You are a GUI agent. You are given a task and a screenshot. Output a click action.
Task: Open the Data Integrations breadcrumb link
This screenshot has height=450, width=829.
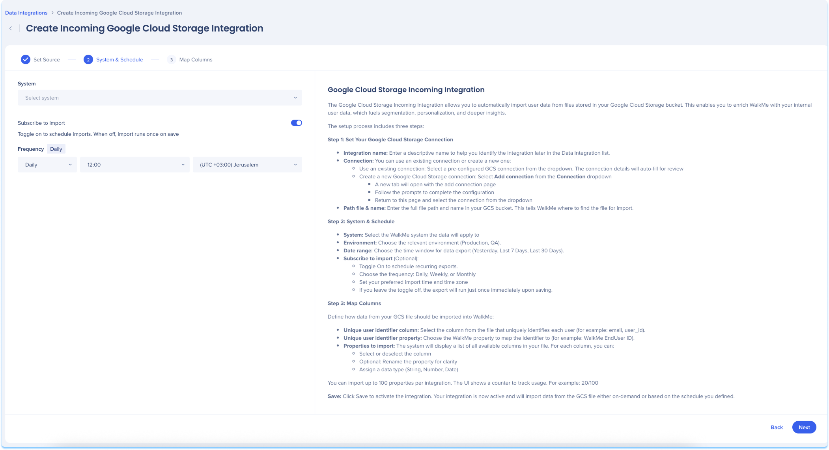(26, 13)
